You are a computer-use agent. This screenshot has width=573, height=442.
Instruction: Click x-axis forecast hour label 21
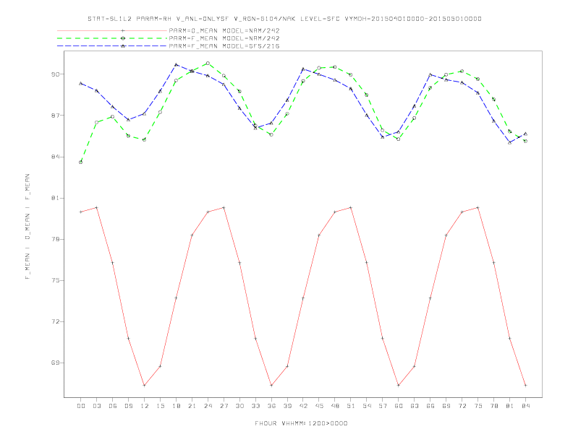192,406
